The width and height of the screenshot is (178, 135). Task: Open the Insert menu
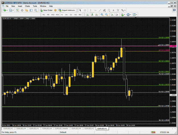pyautogui.click(x=20, y=6)
